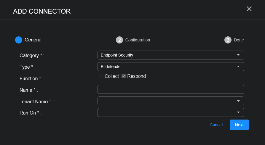Focus the Name text field

pyautogui.click(x=170, y=89)
